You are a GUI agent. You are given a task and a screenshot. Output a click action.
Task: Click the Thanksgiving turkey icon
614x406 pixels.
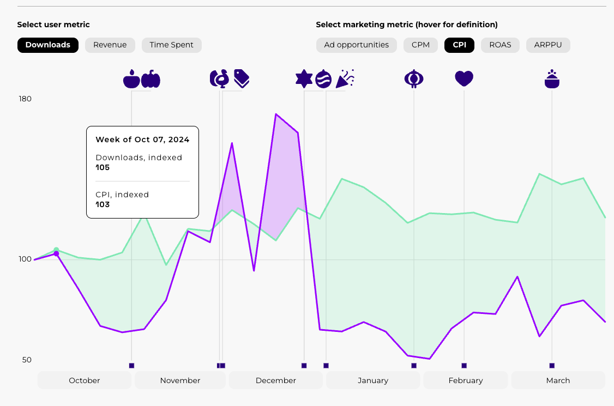point(220,79)
